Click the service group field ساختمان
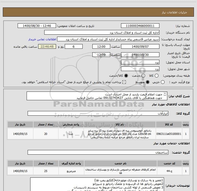Screen dimensions: 197x191 (x=98, y=152)
